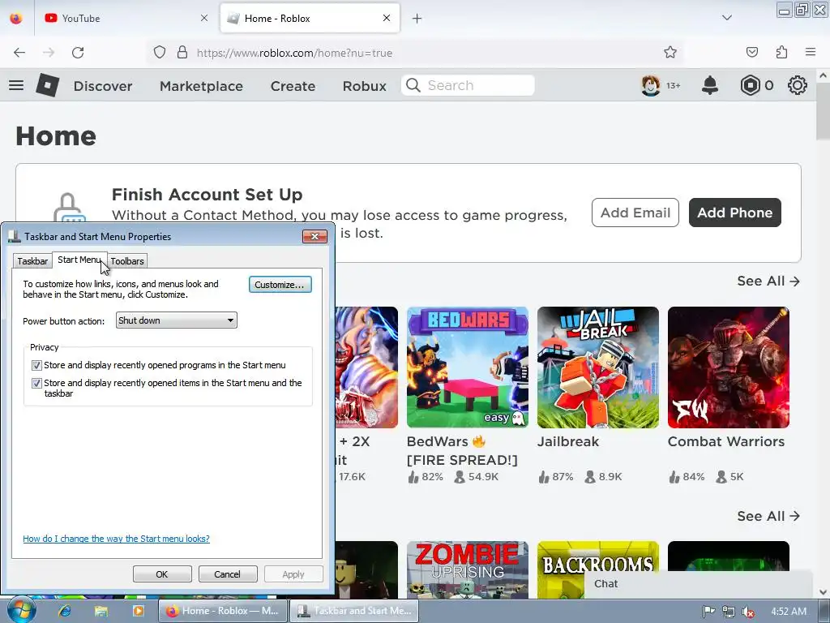This screenshot has width=830, height=623.
Task: Open the Roblox Chat bar
Action: (x=698, y=584)
